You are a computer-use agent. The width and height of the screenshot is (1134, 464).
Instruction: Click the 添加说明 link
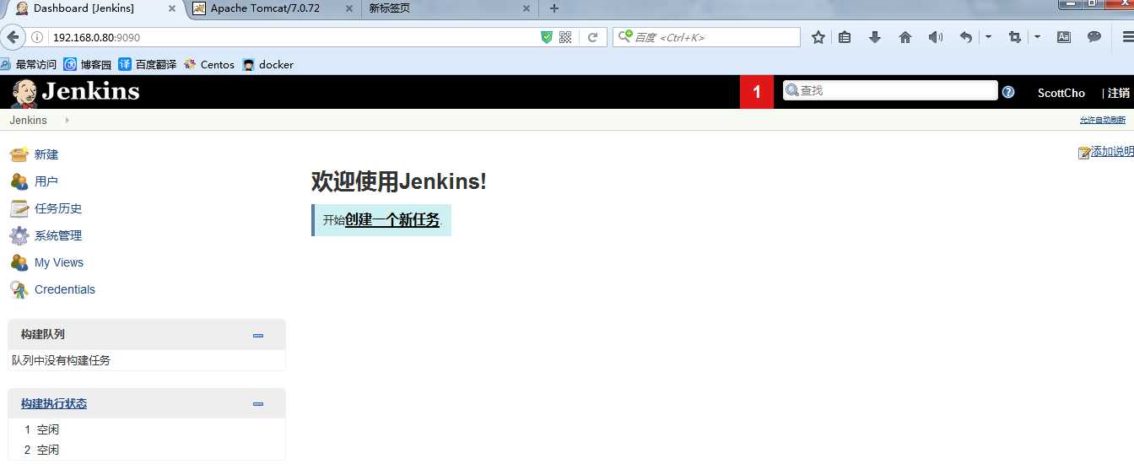click(x=1113, y=152)
